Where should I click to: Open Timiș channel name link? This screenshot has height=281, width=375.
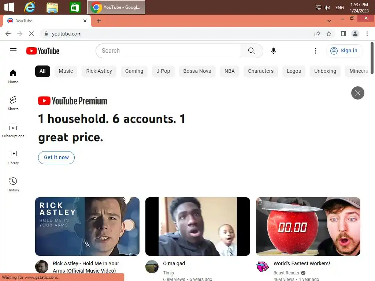pyautogui.click(x=168, y=273)
